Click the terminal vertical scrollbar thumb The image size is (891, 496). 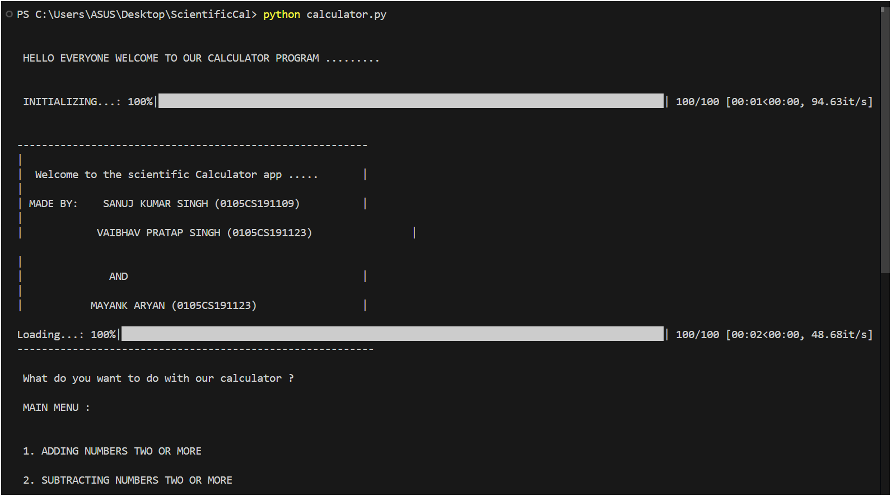(885, 140)
